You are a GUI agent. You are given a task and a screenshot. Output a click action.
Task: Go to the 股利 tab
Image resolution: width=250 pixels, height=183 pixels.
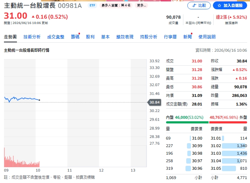[x=90, y=37]
